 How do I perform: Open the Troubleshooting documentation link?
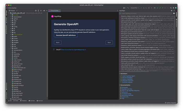[126, 94]
